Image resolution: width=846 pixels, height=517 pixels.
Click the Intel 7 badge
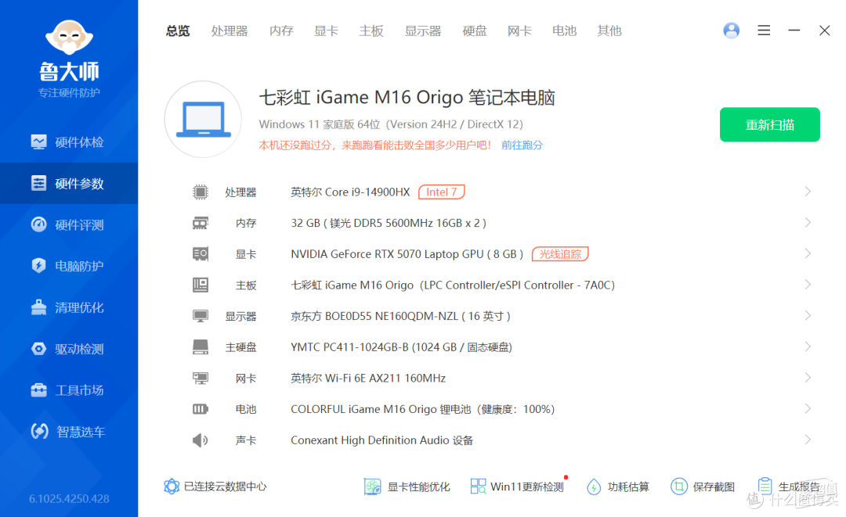pos(441,192)
